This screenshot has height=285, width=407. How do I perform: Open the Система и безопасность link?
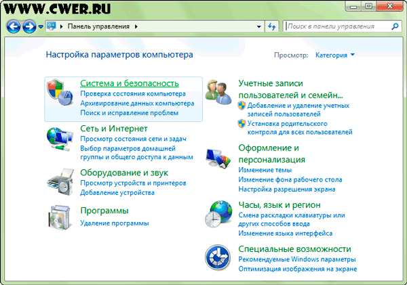pos(129,83)
